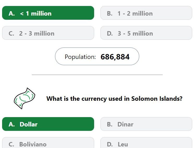Click the letter D beside Leu
The height and width of the screenshot is (148, 194).
[x=110, y=144]
